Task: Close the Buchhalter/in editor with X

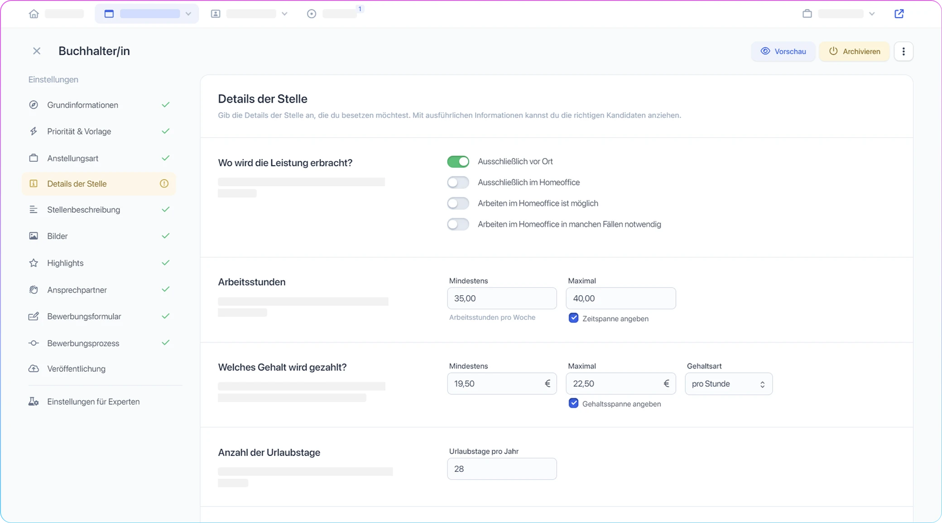Action: pyautogui.click(x=37, y=51)
